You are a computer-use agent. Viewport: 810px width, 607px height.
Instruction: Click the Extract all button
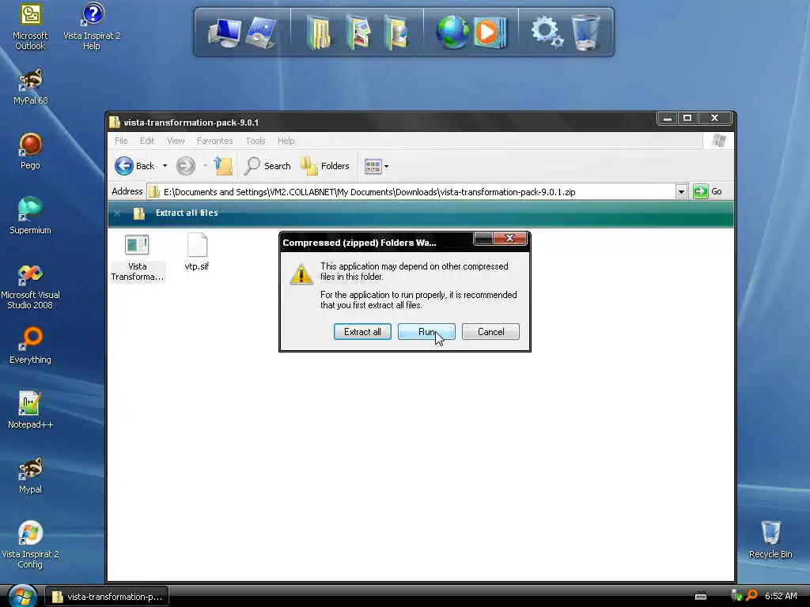point(362,331)
